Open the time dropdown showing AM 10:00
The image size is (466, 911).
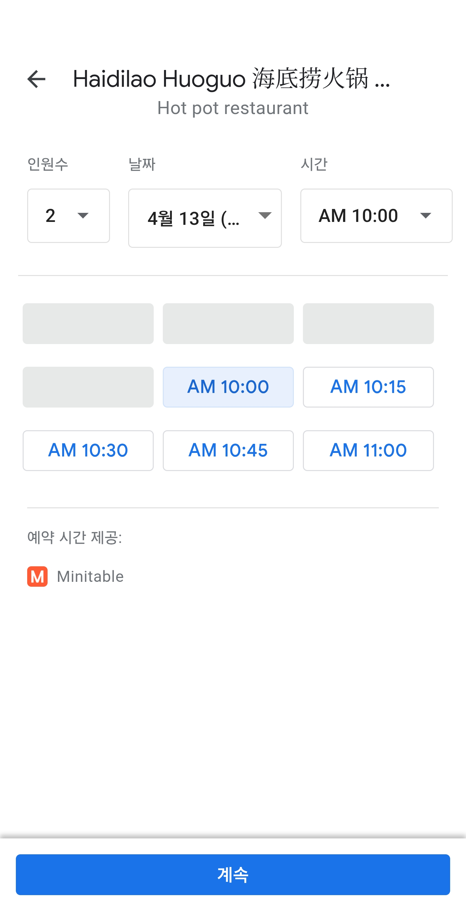click(376, 216)
